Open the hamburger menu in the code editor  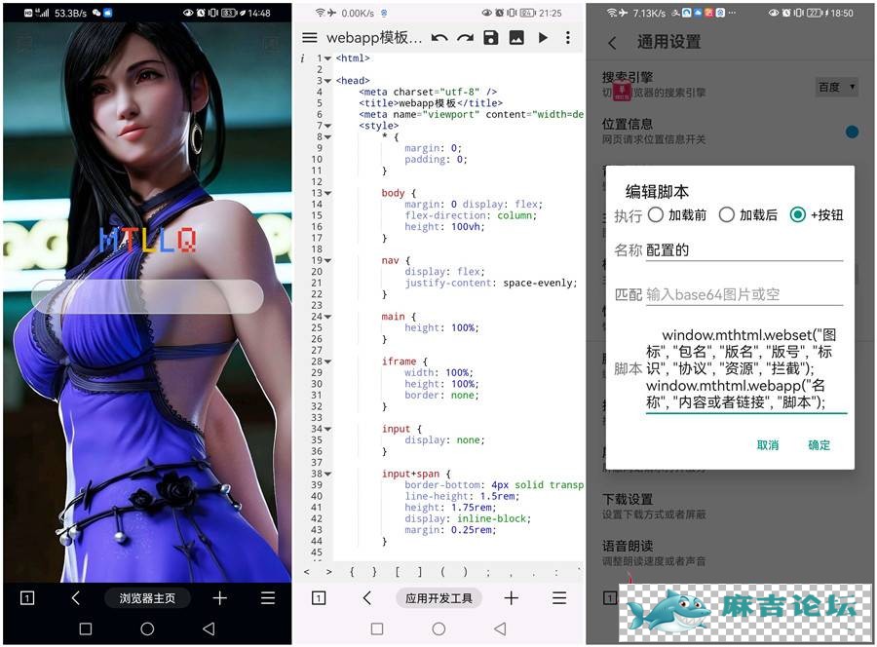pyautogui.click(x=309, y=37)
